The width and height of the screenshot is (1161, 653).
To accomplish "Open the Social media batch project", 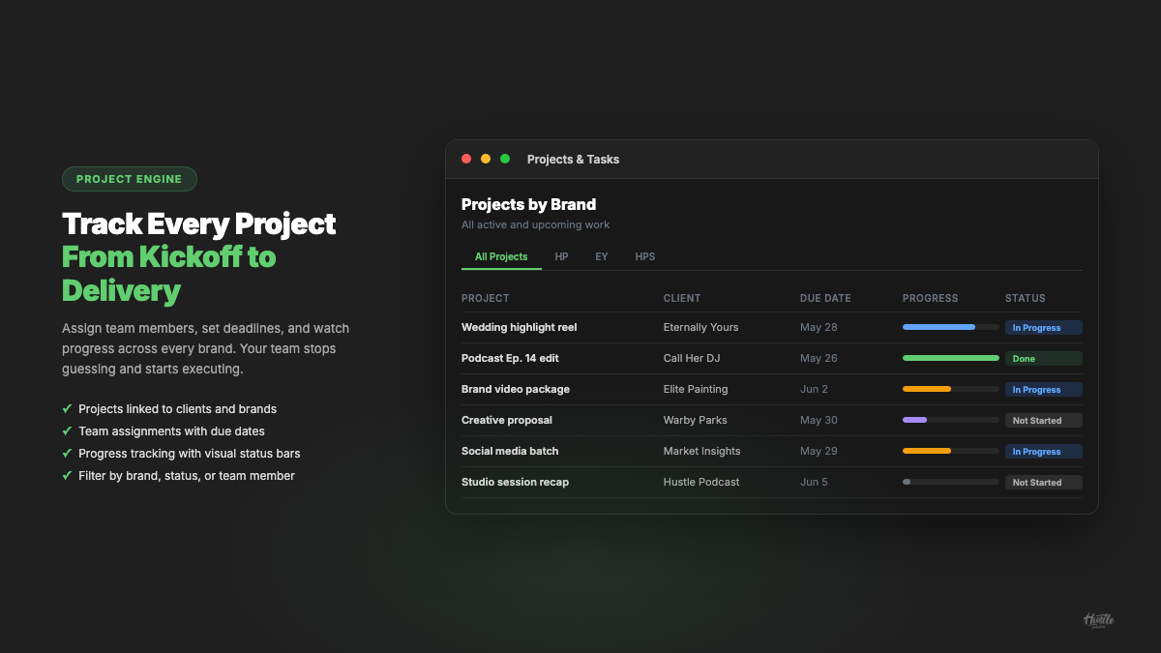I will [x=510, y=451].
